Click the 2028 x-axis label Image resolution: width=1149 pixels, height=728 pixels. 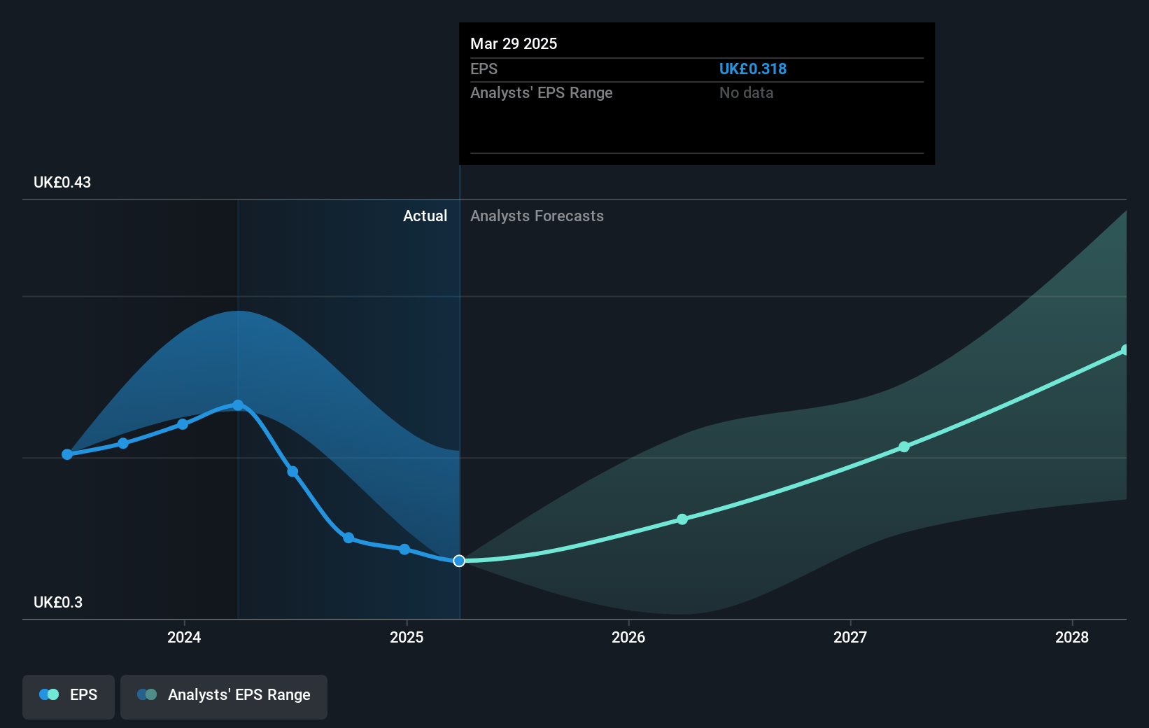point(1072,637)
